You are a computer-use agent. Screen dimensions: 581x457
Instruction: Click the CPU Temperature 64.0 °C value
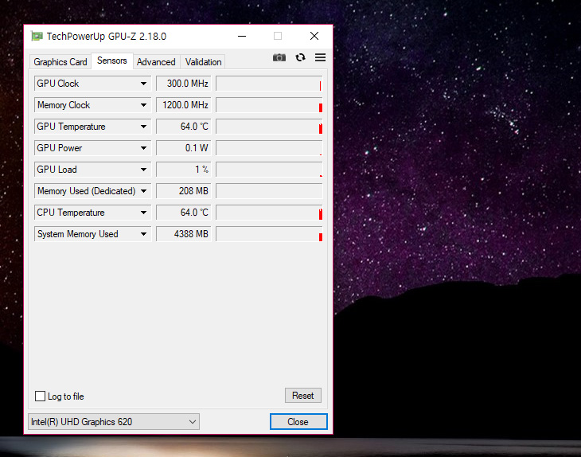[x=183, y=213]
